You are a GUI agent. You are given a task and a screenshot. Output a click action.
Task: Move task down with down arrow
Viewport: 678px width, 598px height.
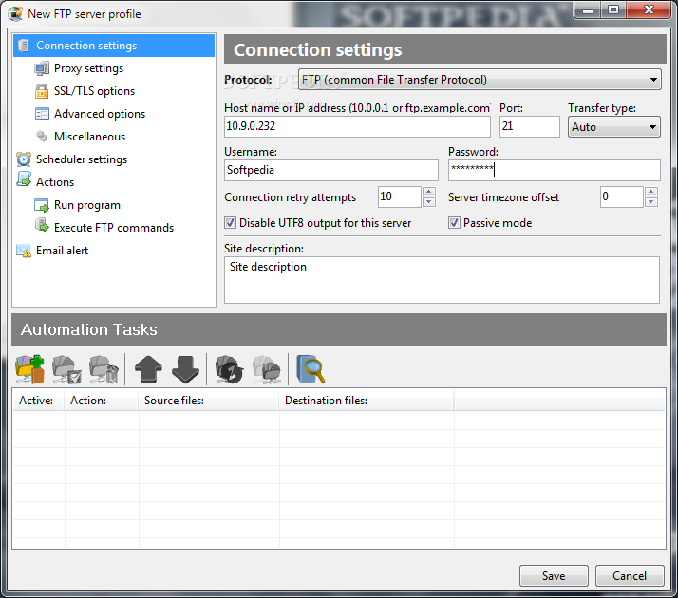[185, 369]
